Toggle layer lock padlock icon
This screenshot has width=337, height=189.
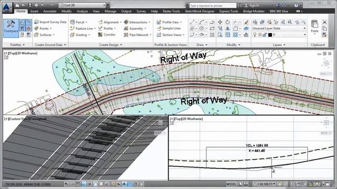[265, 35]
